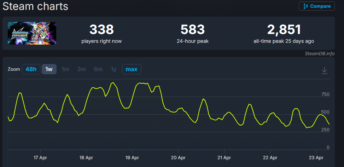Image resolution: width=344 pixels, height=167 pixels.
Task: Click the 2,851 all-time peak figure
Action: 284,30
